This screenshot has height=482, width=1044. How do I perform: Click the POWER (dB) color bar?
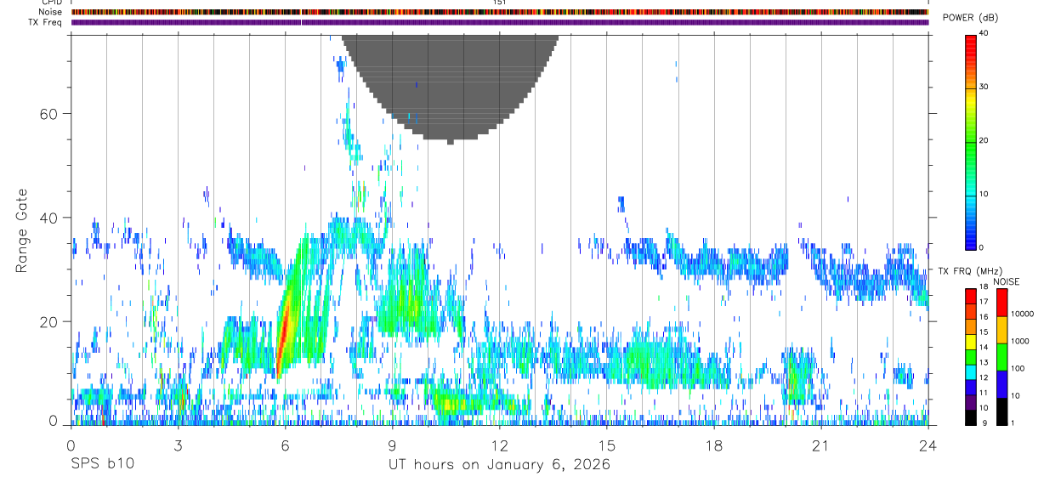click(x=971, y=141)
